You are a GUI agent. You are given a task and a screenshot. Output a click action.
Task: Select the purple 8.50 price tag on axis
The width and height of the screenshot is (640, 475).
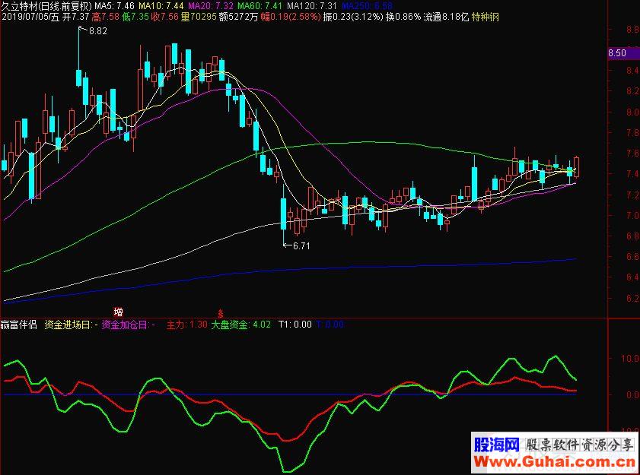coord(623,53)
